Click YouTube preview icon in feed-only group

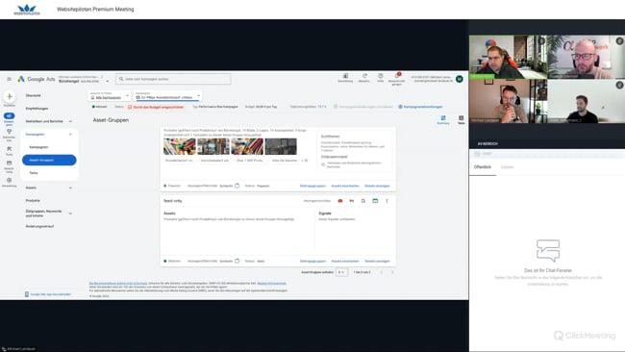340,201
